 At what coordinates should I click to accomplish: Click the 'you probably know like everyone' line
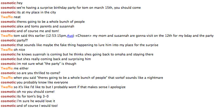42,82
